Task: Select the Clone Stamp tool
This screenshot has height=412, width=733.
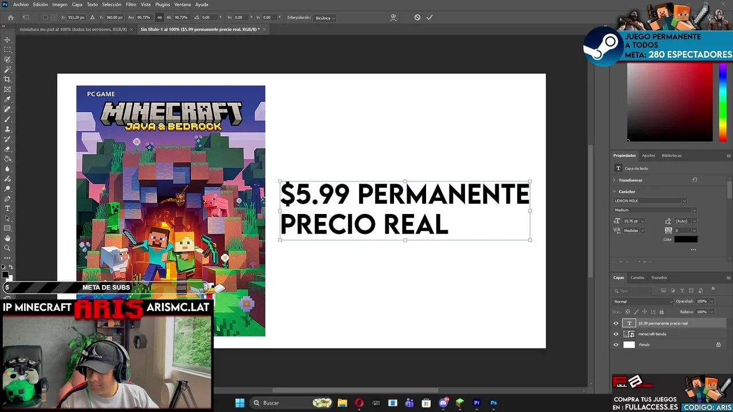Action: (7, 129)
